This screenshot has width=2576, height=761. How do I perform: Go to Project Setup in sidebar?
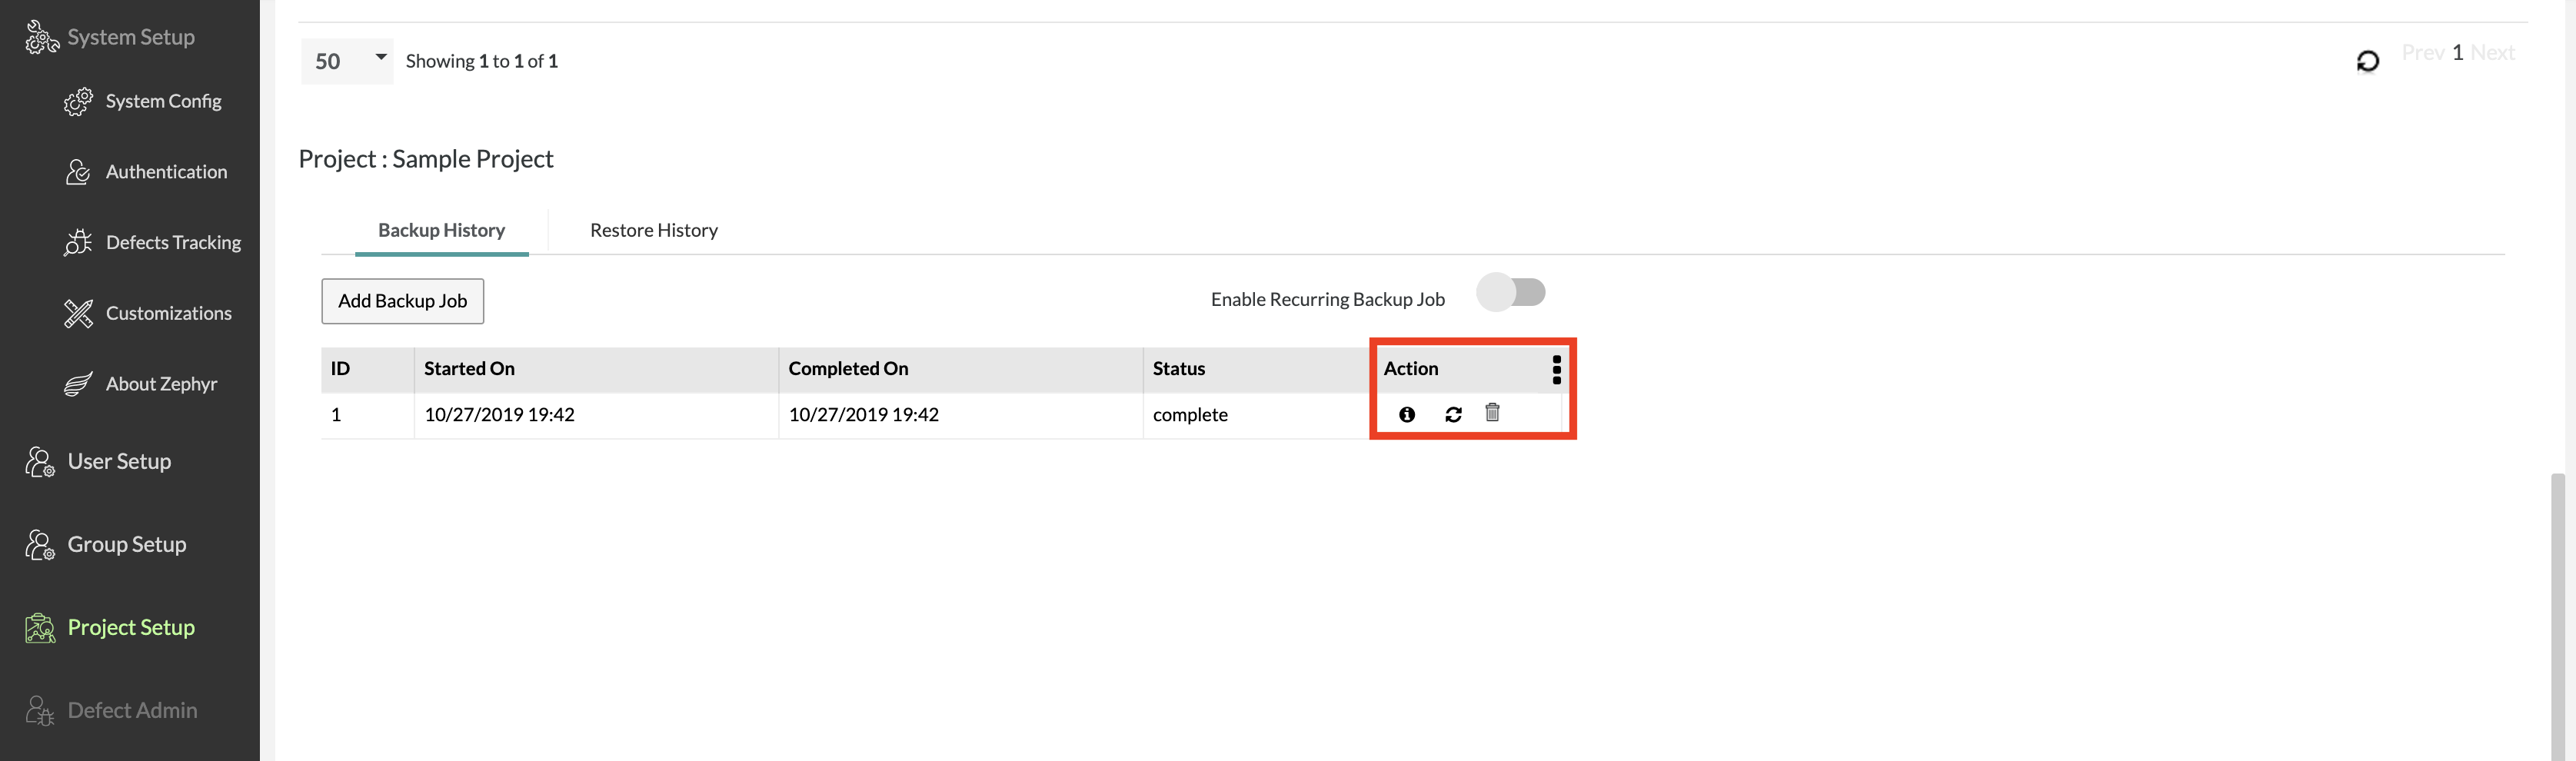point(131,628)
